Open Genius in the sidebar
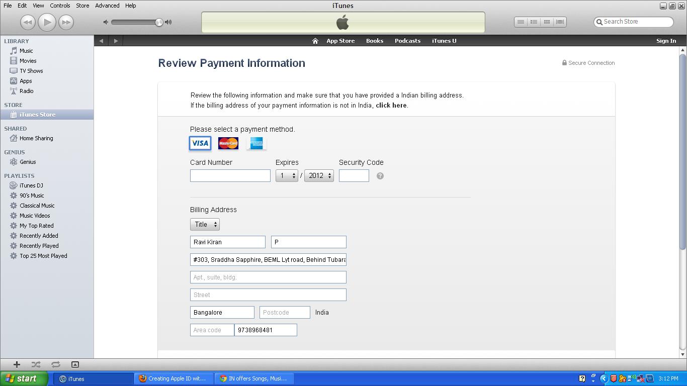687x386 pixels. 28,162
